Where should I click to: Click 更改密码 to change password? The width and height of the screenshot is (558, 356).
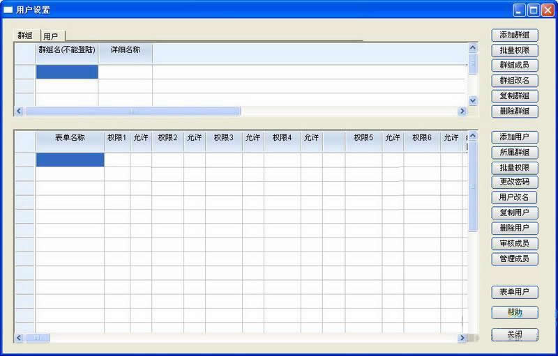point(515,183)
